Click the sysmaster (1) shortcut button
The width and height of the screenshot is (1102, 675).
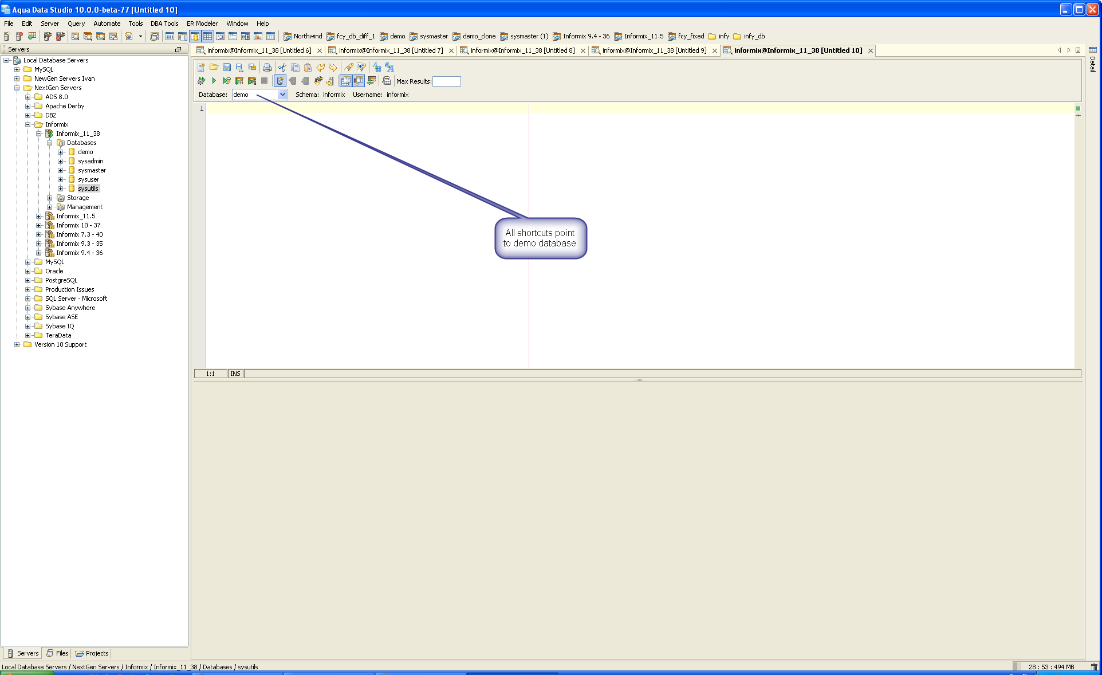[524, 36]
